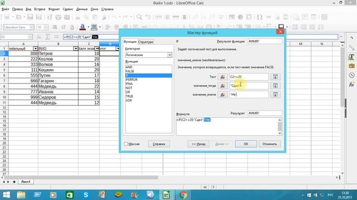Open the font size dropdown

(x=46, y=27)
